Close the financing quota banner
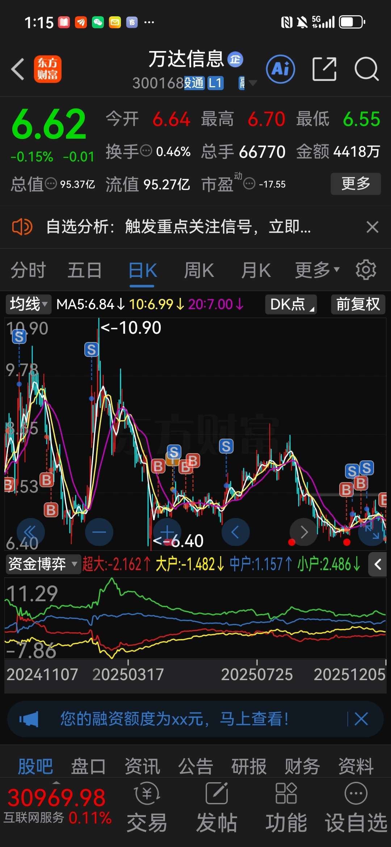The height and width of the screenshot is (847, 391). [361, 719]
